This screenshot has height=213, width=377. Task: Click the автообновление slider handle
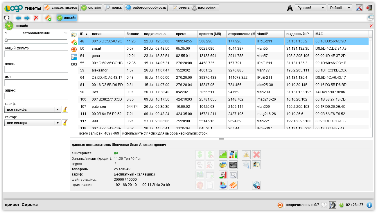6,40
